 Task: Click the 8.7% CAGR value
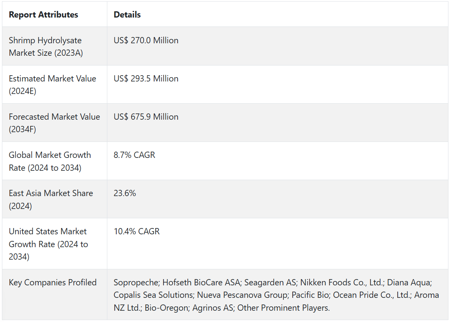134,155
